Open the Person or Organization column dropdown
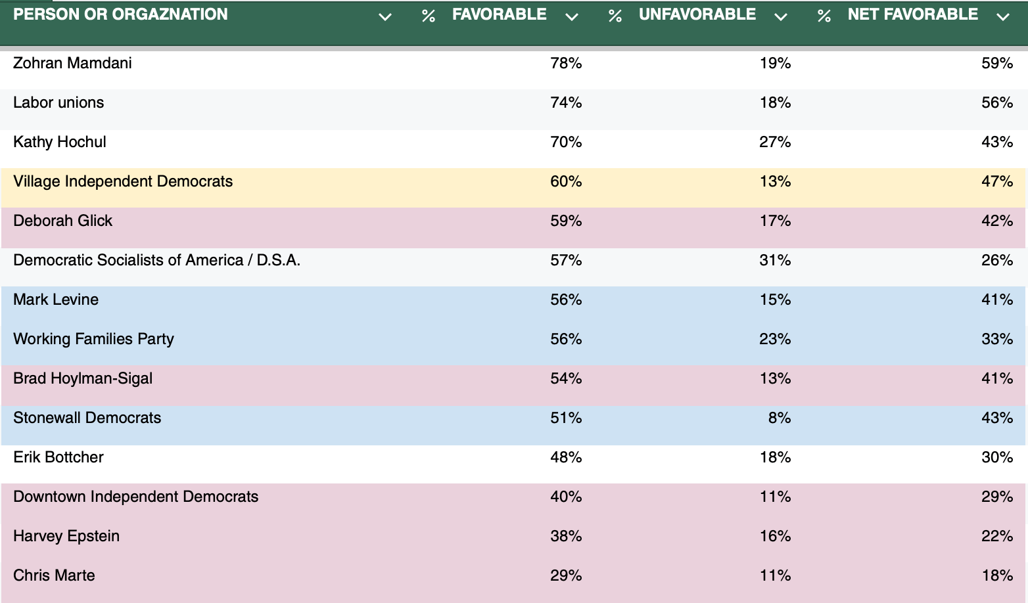The width and height of the screenshot is (1028, 603). 385,17
